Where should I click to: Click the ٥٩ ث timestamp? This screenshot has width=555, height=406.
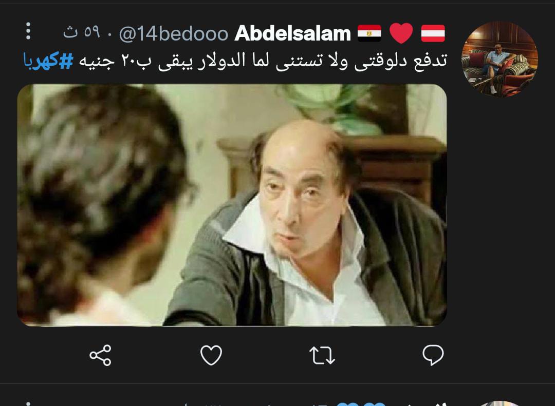click(x=81, y=33)
